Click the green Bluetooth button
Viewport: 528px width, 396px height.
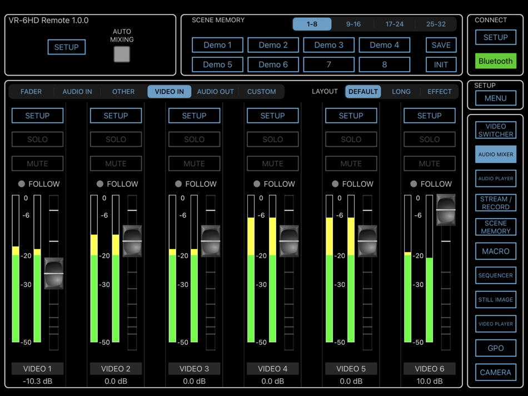[496, 61]
